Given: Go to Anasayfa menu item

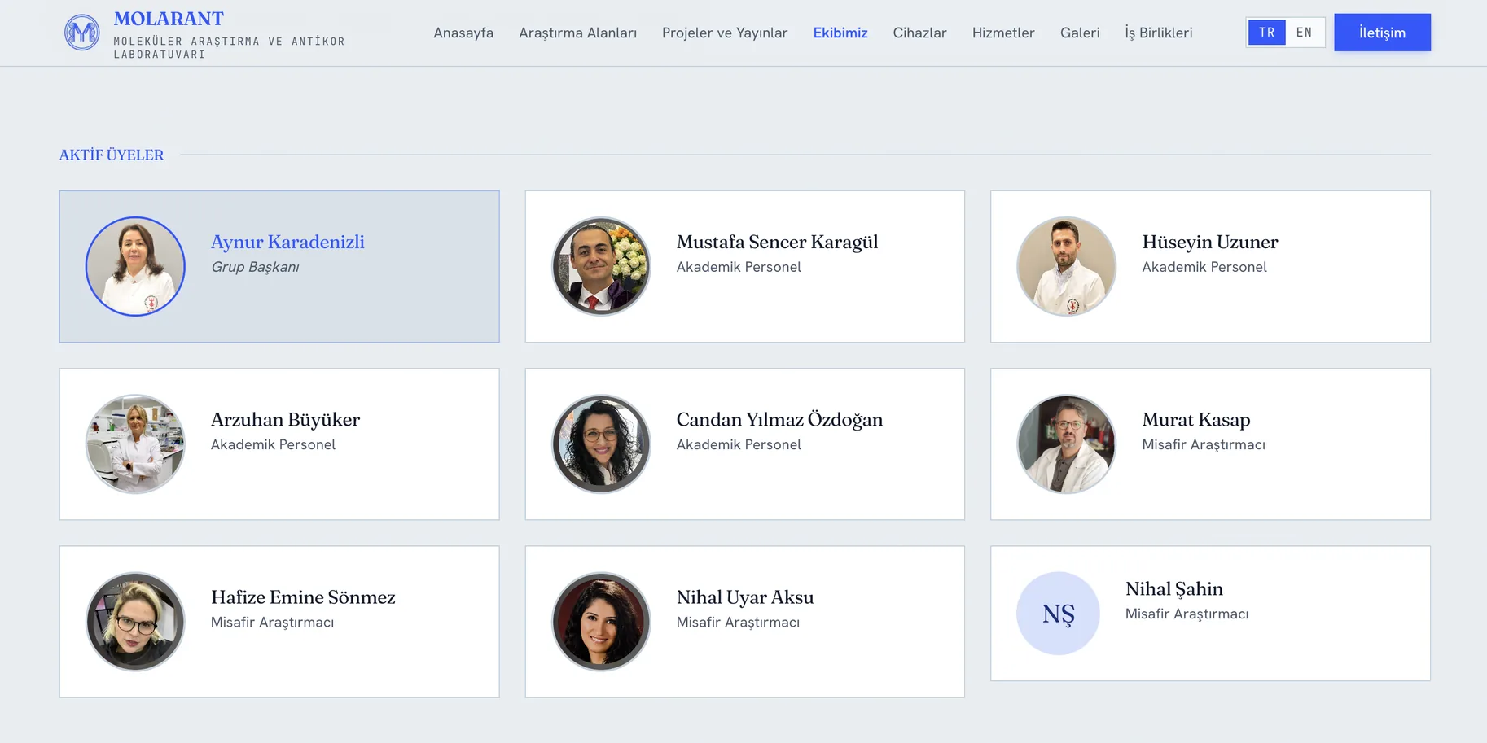Looking at the screenshot, I should tap(463, 33).
